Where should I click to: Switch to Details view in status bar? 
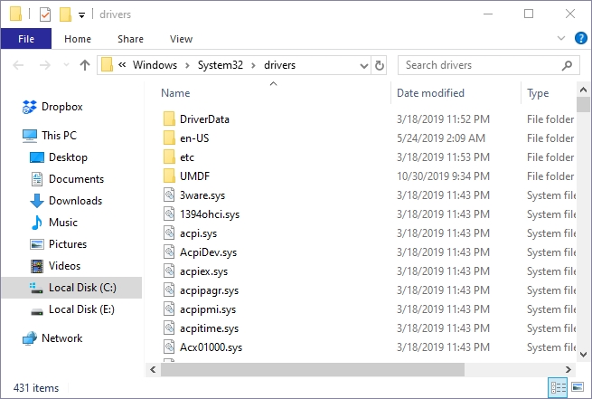click(x=558, y=387)
